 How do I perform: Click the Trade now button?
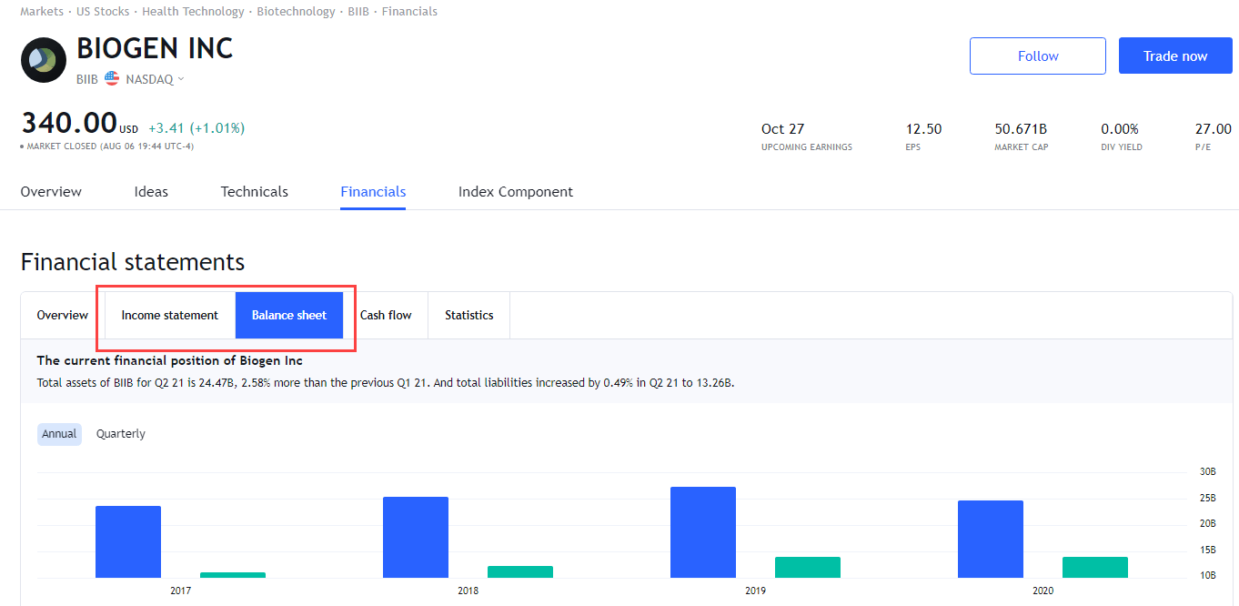click(x=1174, y=56)
